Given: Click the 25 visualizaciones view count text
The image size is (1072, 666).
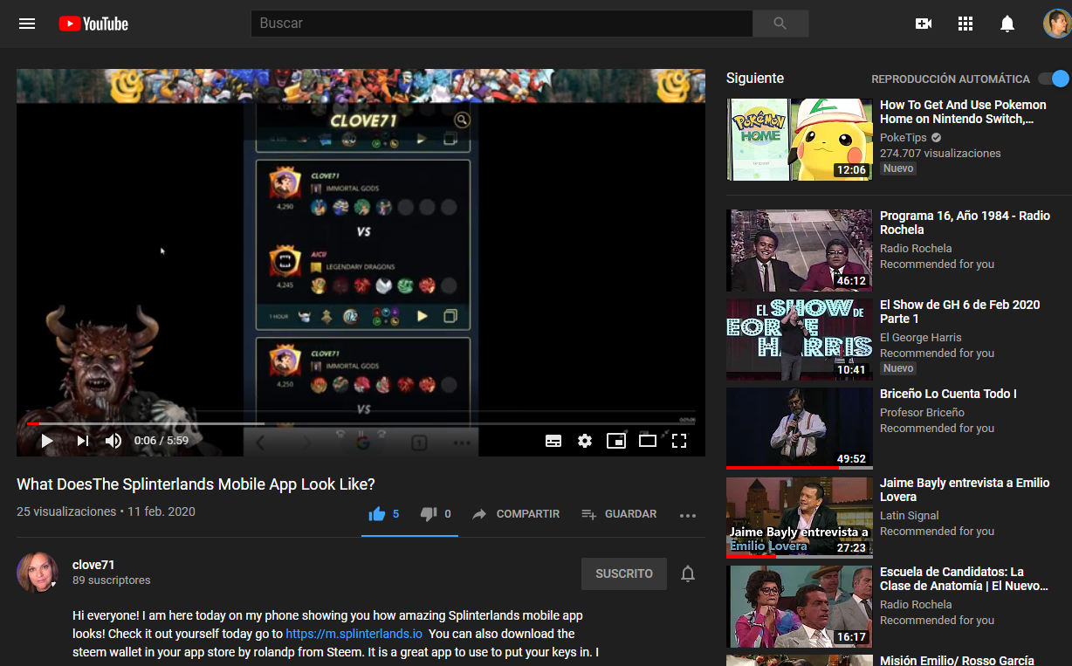Looking at the screenshot, I should pyautogui.click(x=66, y=512).
